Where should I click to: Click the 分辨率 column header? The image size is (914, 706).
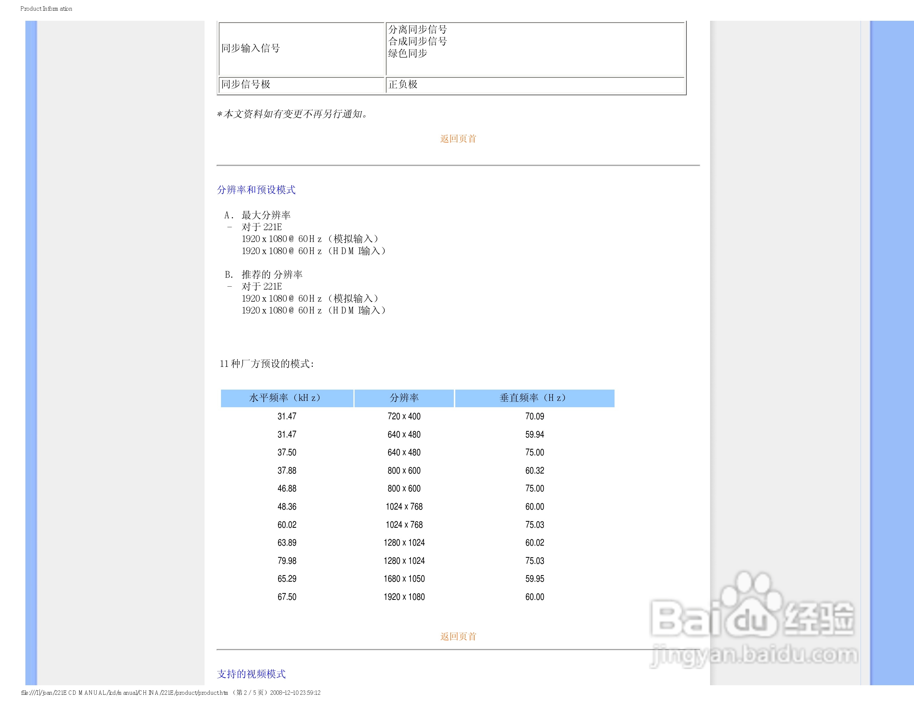tap(404, 398)
